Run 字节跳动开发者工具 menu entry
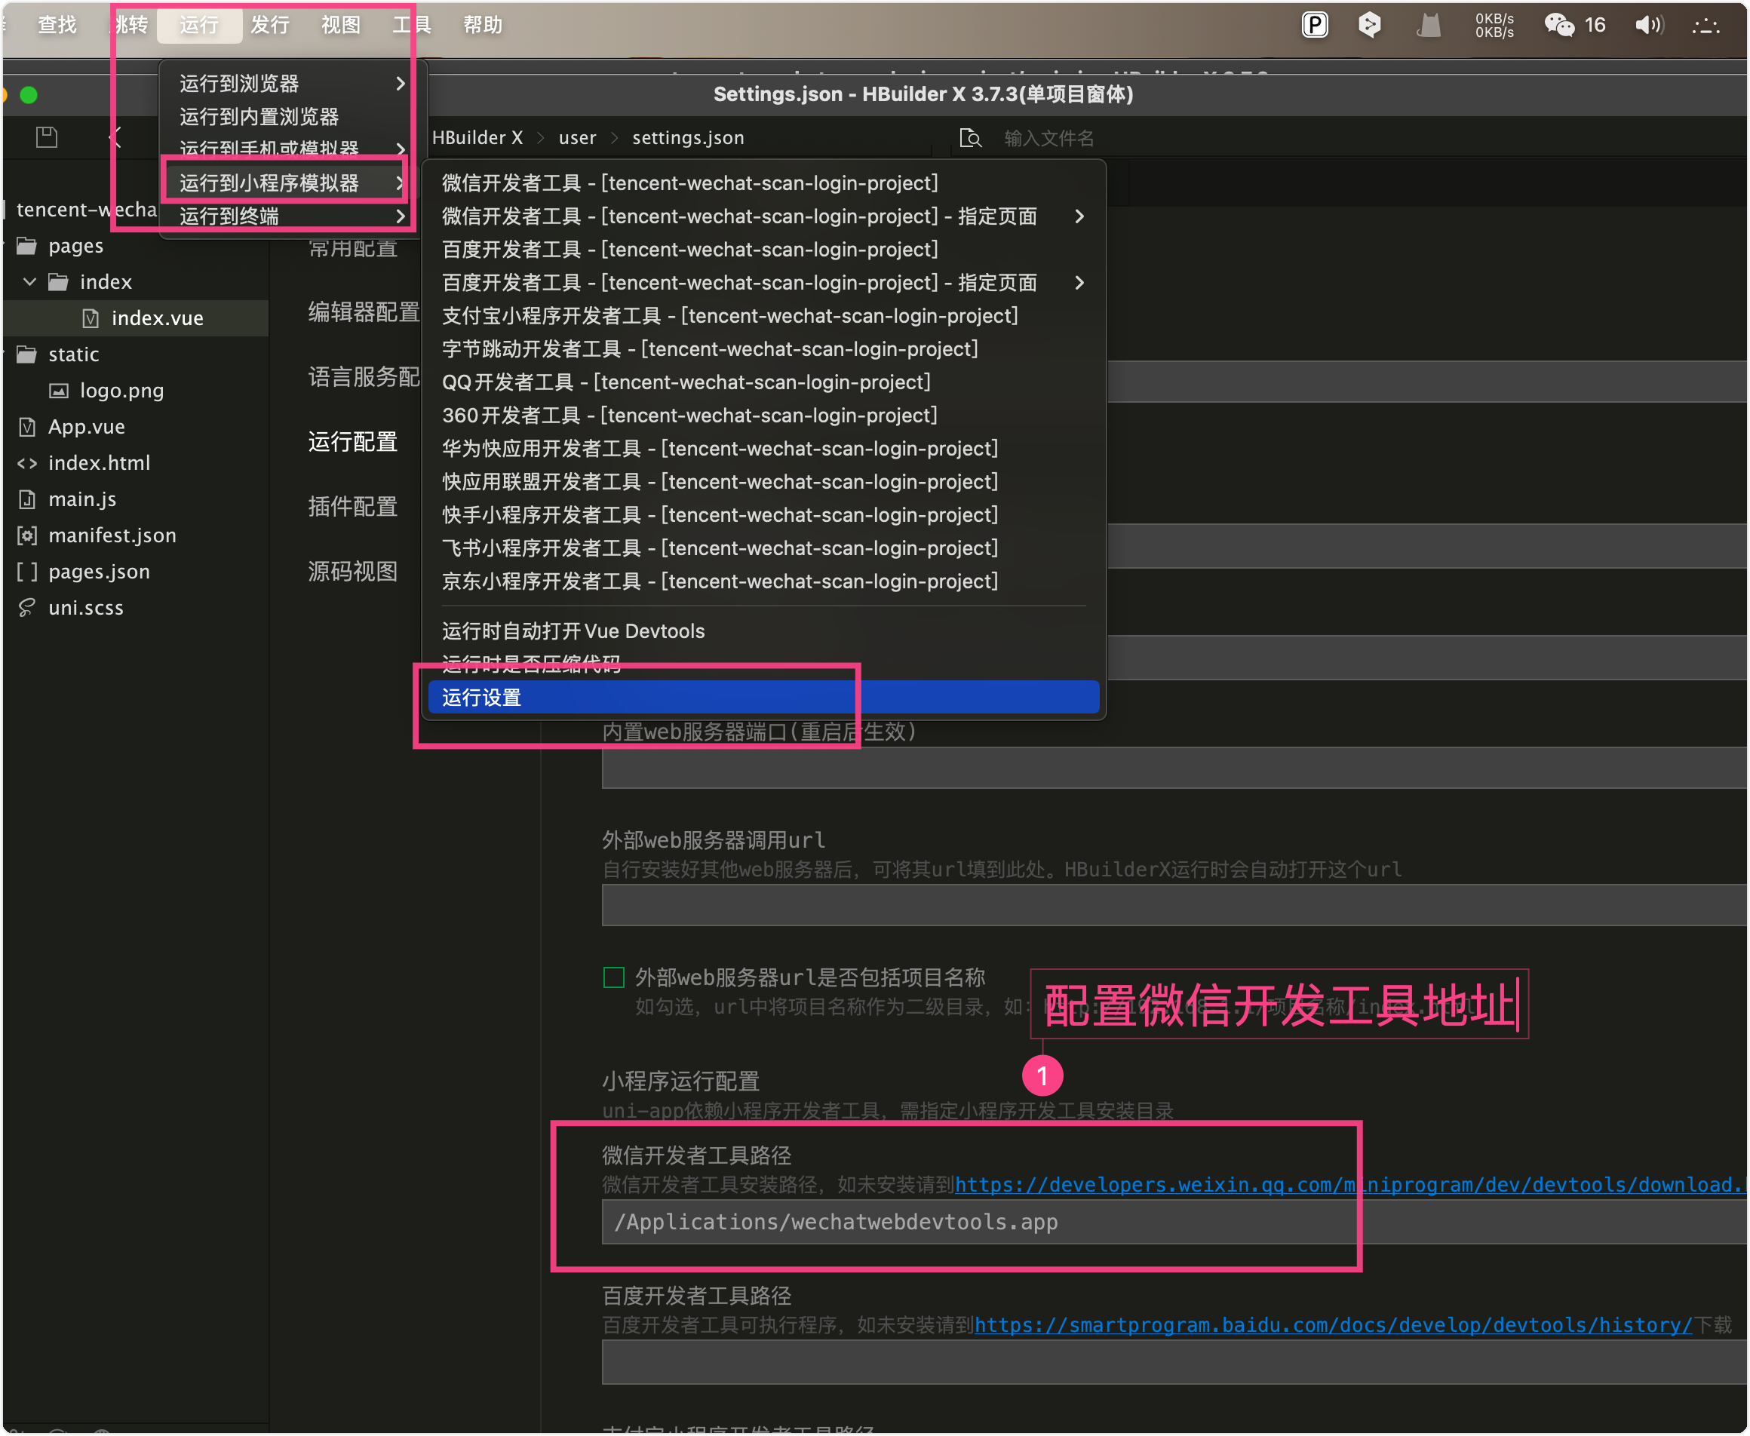The image size is (1750, 1436). pos(763,349)
